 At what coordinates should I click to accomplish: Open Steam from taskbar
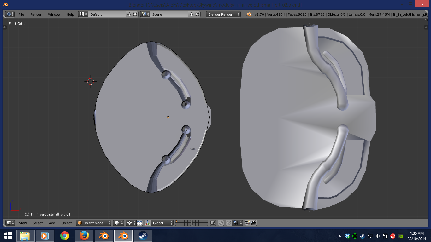point(143,236)
